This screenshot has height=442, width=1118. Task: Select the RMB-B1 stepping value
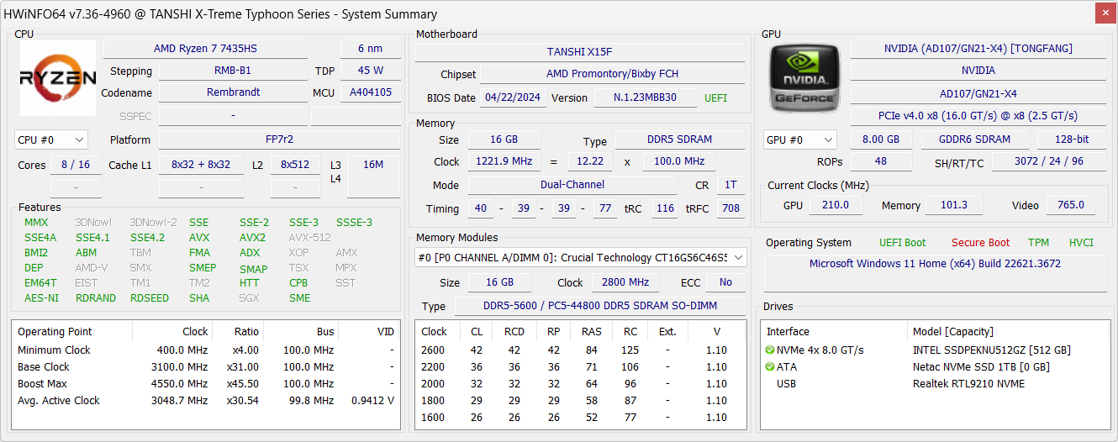(x=233, y=71)
